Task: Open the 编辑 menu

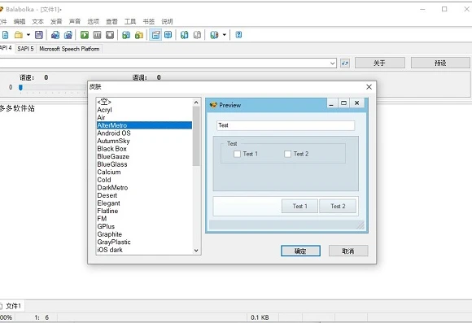Action: pos(20,21)
